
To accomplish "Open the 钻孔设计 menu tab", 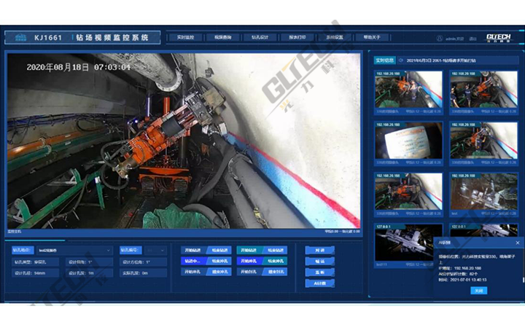I will point(260,37).
